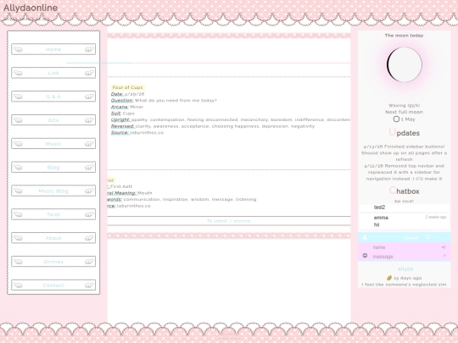Click the 'Chatbox' heading
Viewport: 458px width, 343px height.
(405, 191)
